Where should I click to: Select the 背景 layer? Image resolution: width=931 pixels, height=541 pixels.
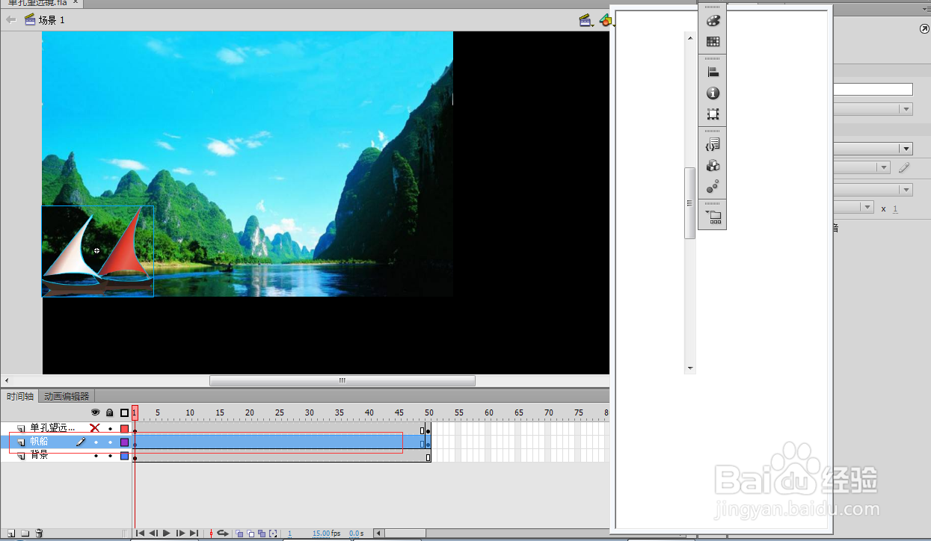pyautogui.click(x=39, y=455)
